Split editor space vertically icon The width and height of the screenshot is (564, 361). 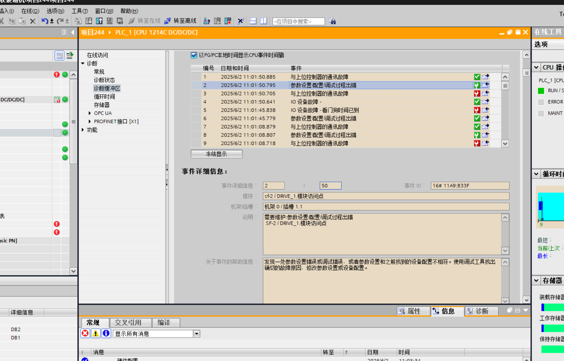pos(263,21)
